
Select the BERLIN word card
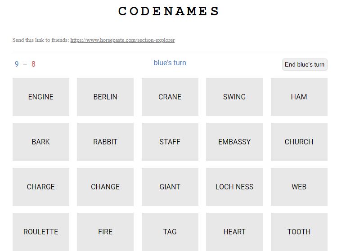105,97
